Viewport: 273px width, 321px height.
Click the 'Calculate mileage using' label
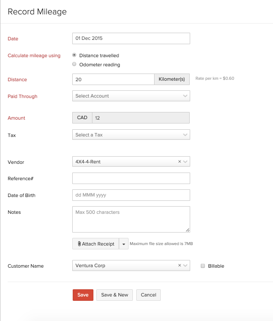click(x=34, y=55)
